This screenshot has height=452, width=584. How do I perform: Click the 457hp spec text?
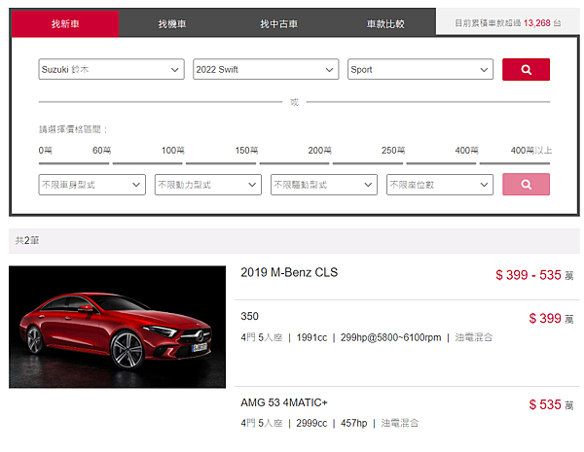coord(354,424)
